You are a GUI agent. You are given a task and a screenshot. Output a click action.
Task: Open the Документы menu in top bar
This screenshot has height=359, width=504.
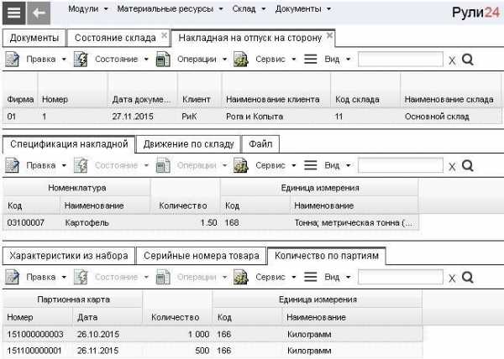pyautogui.click(x=302, y=9)
